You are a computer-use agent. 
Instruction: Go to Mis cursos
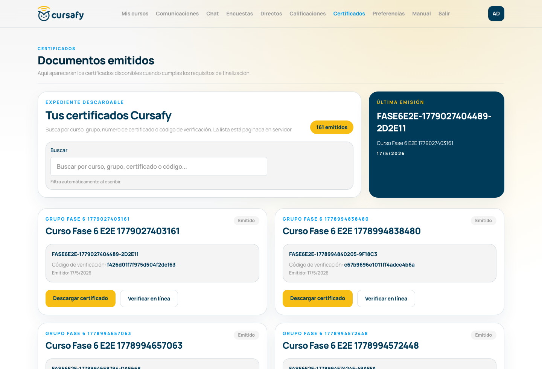point(135,14)
